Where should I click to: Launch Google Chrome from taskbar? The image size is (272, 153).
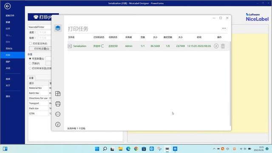click(x=136, y=149)
